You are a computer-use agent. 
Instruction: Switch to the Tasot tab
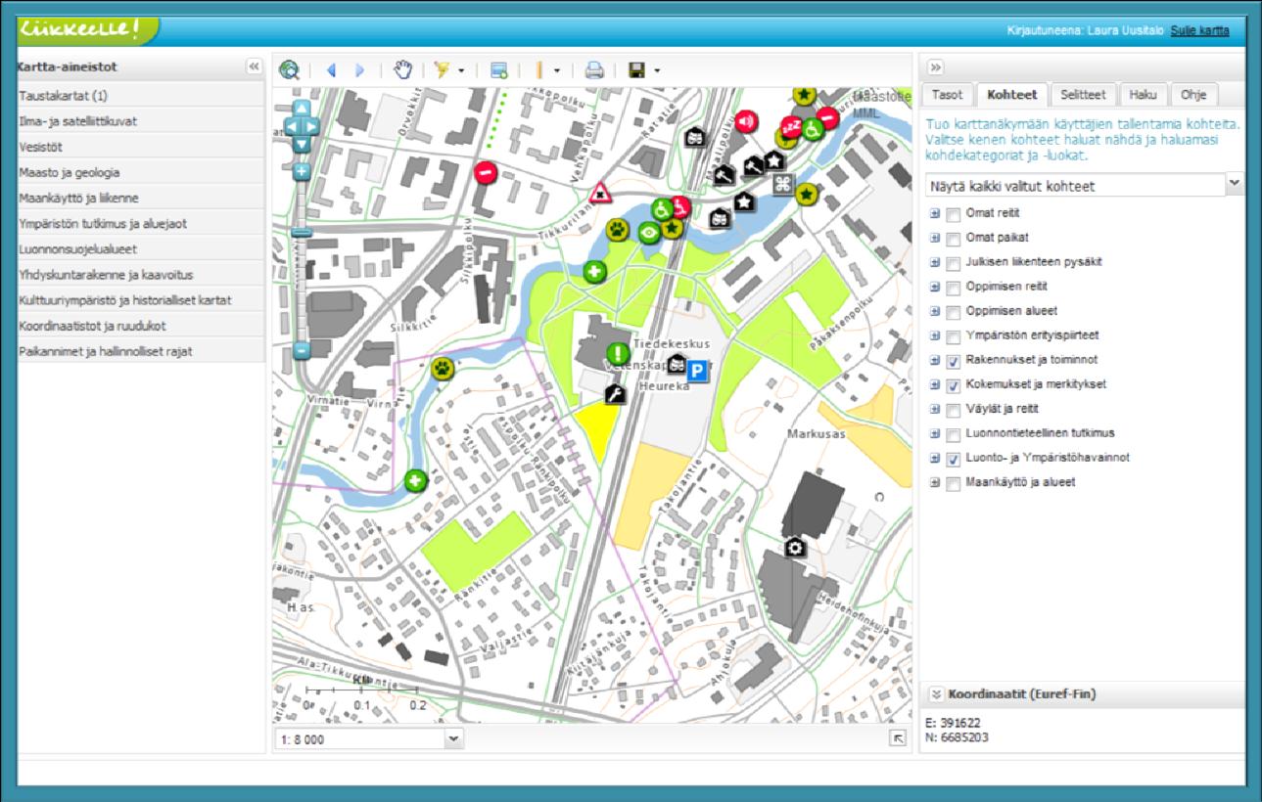[x=947, y=96]
